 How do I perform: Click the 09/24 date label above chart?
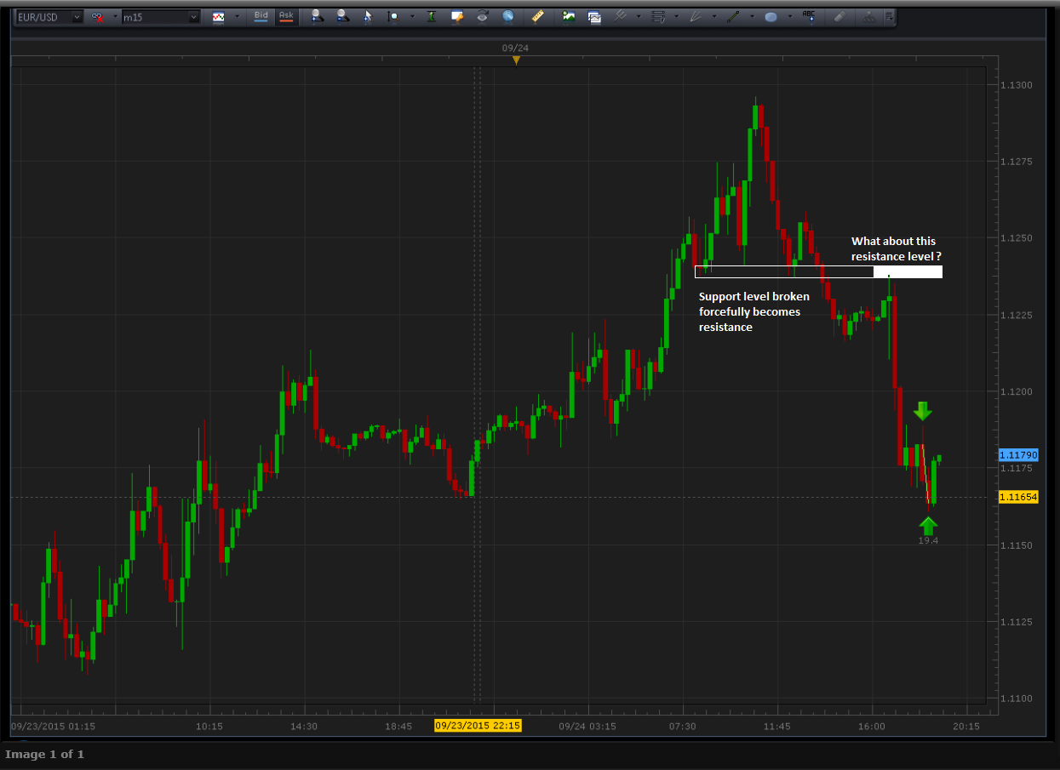coord(515,48)
